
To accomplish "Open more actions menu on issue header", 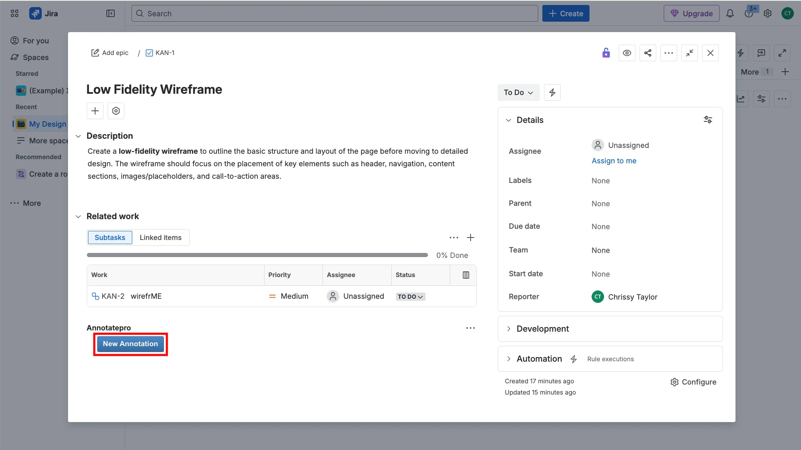I will 668,53.
